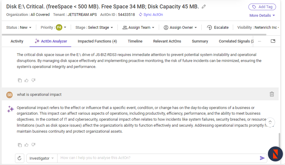This screenshot has height=165, width=285.
Task: Open the Status New dropdown
Action: 19,28
